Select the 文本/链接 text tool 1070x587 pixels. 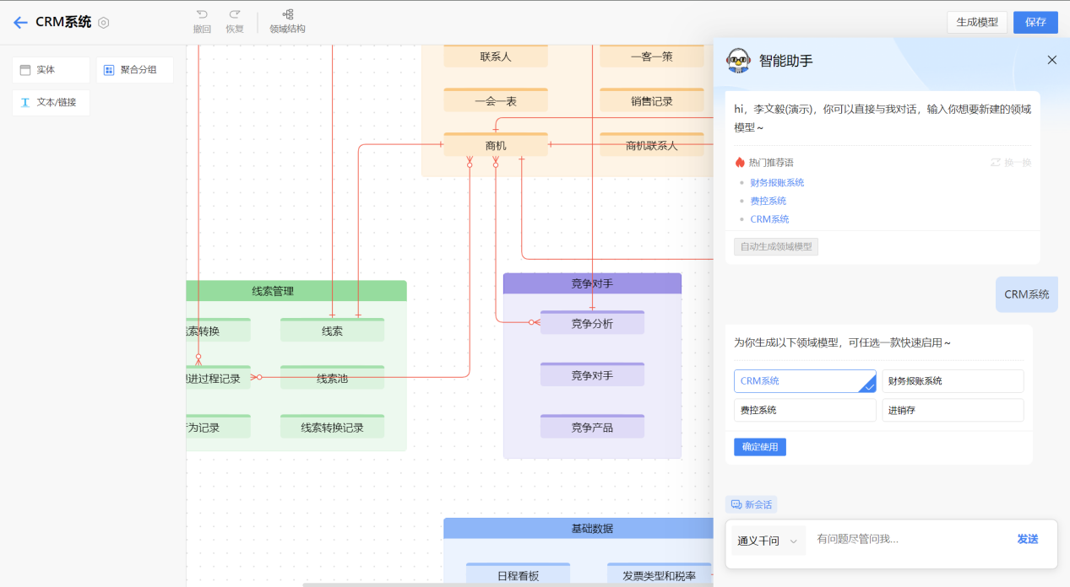pyautogui.click(x=50, y=102)
